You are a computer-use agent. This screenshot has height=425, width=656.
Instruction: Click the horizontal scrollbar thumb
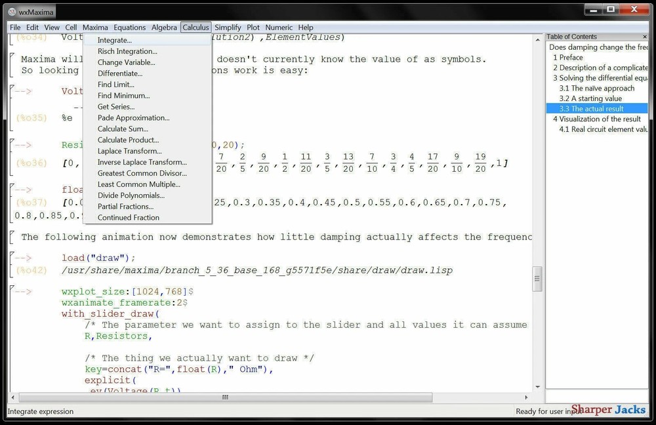tap(226, 397)
